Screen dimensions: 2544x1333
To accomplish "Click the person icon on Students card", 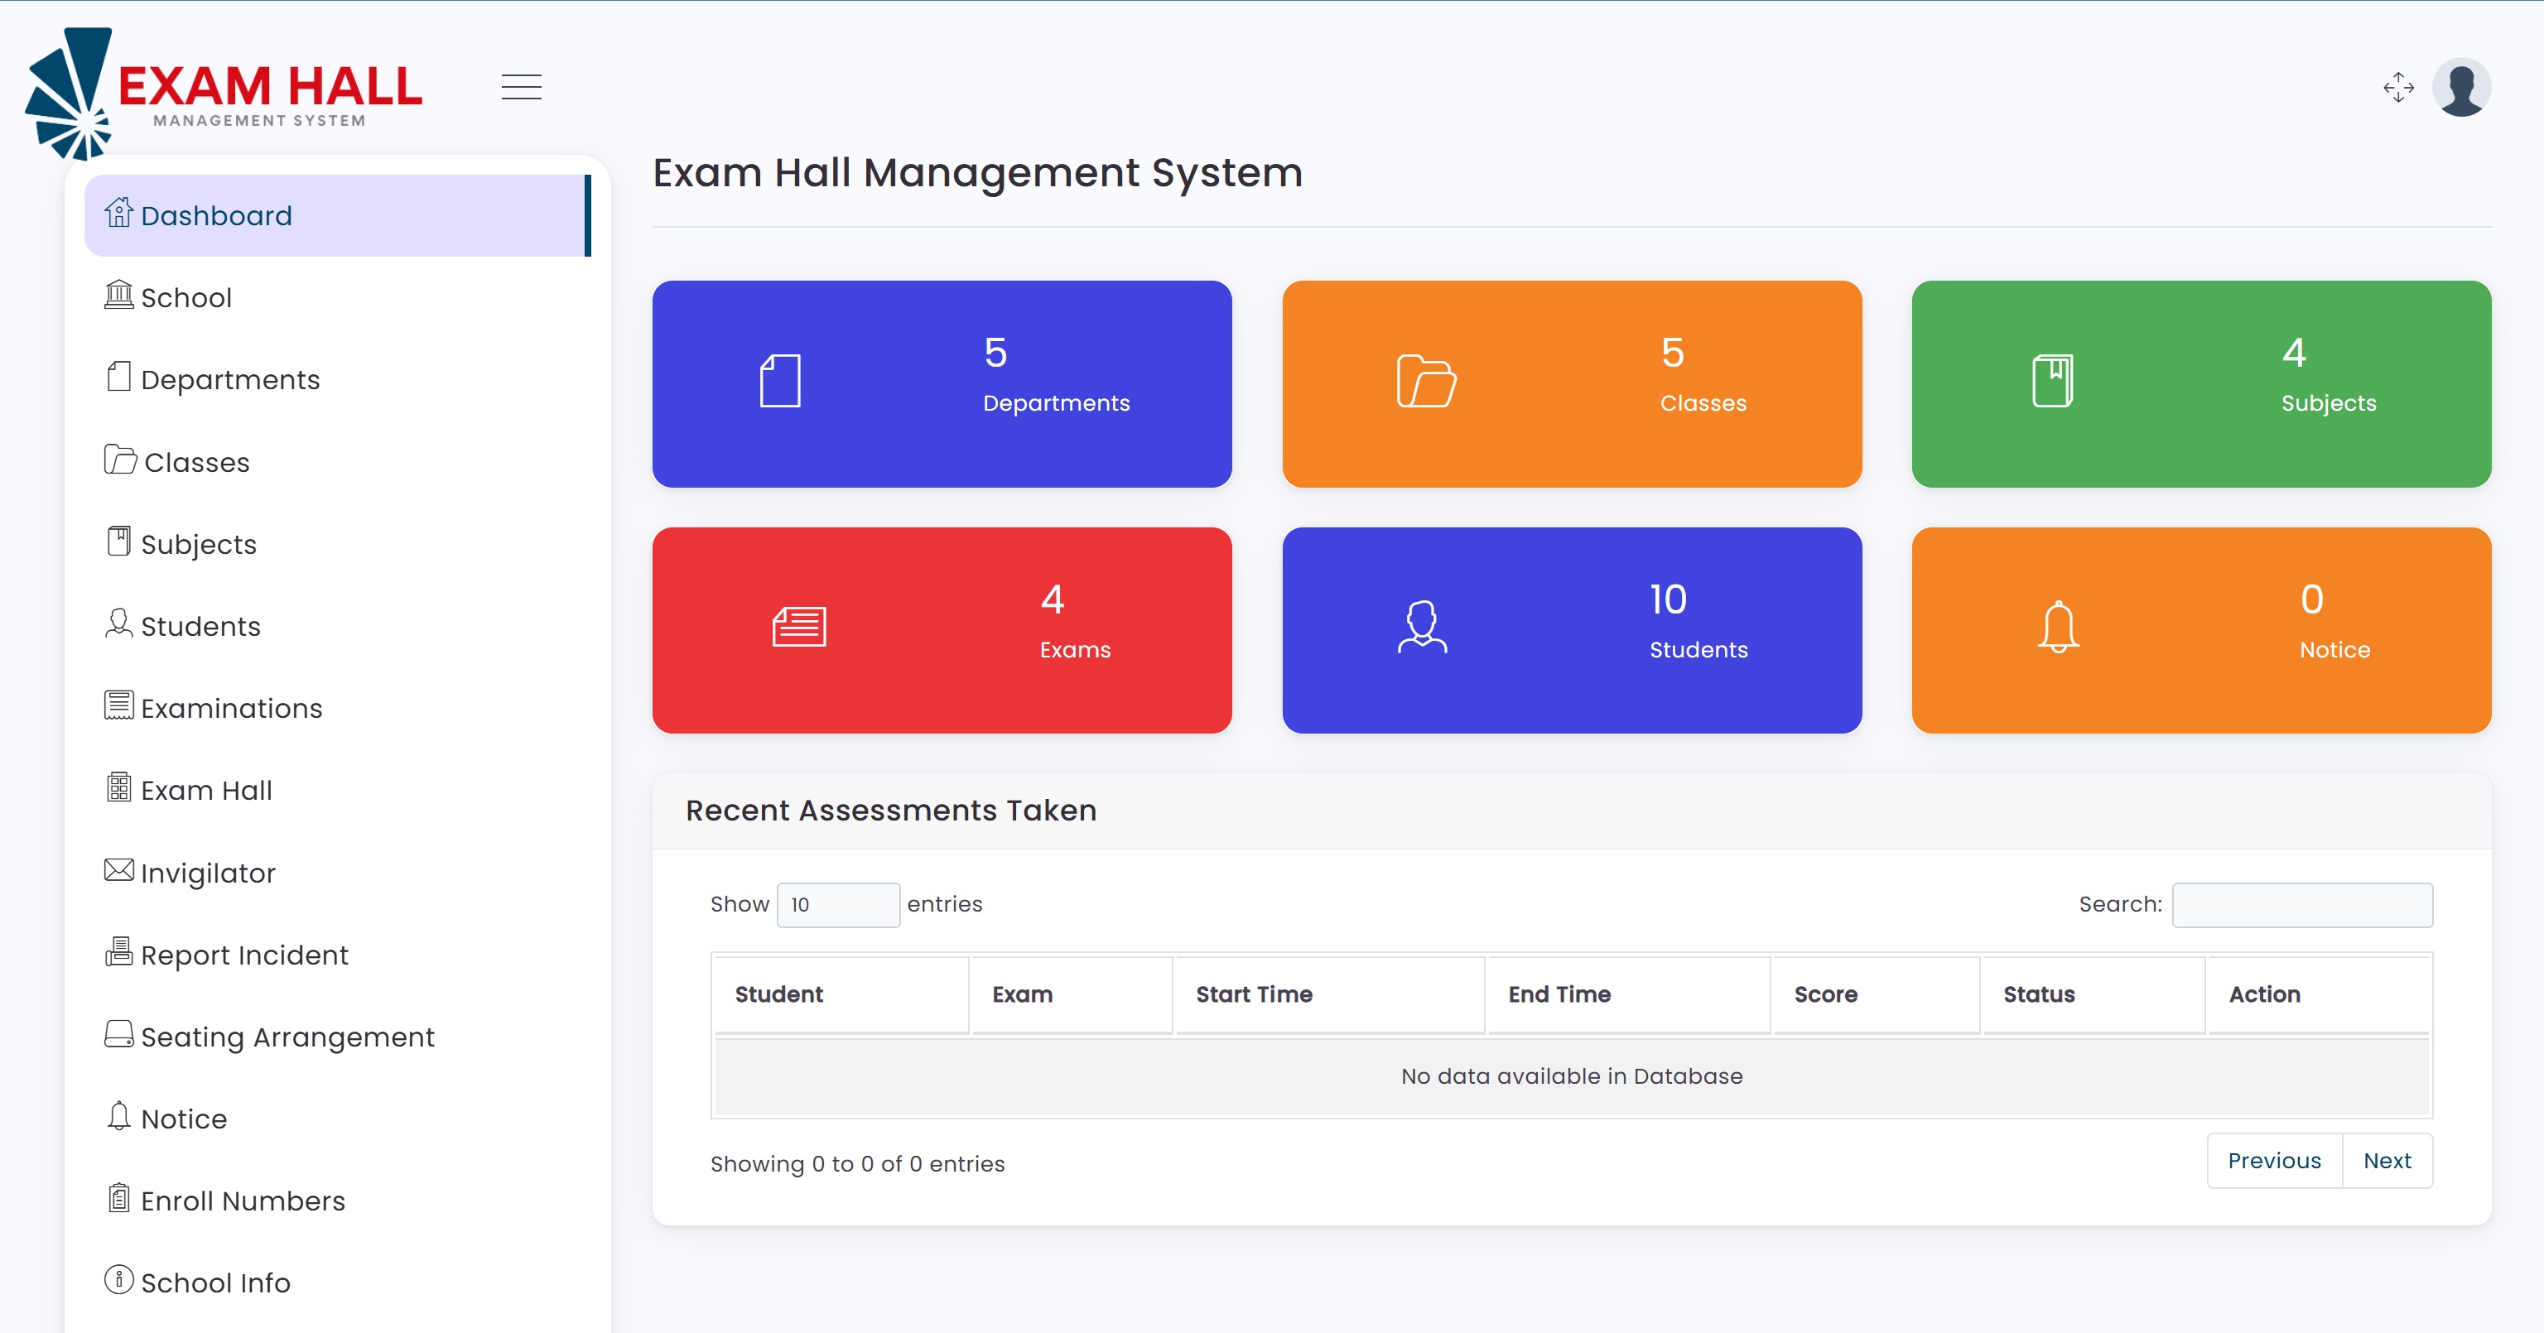I will pos(1422,626).
